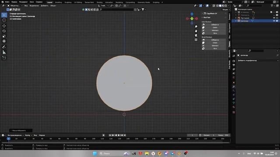Click the green Y axis on navigation gizmo
The width and height of the screenshot is (280, 157).
click(192, 18)
